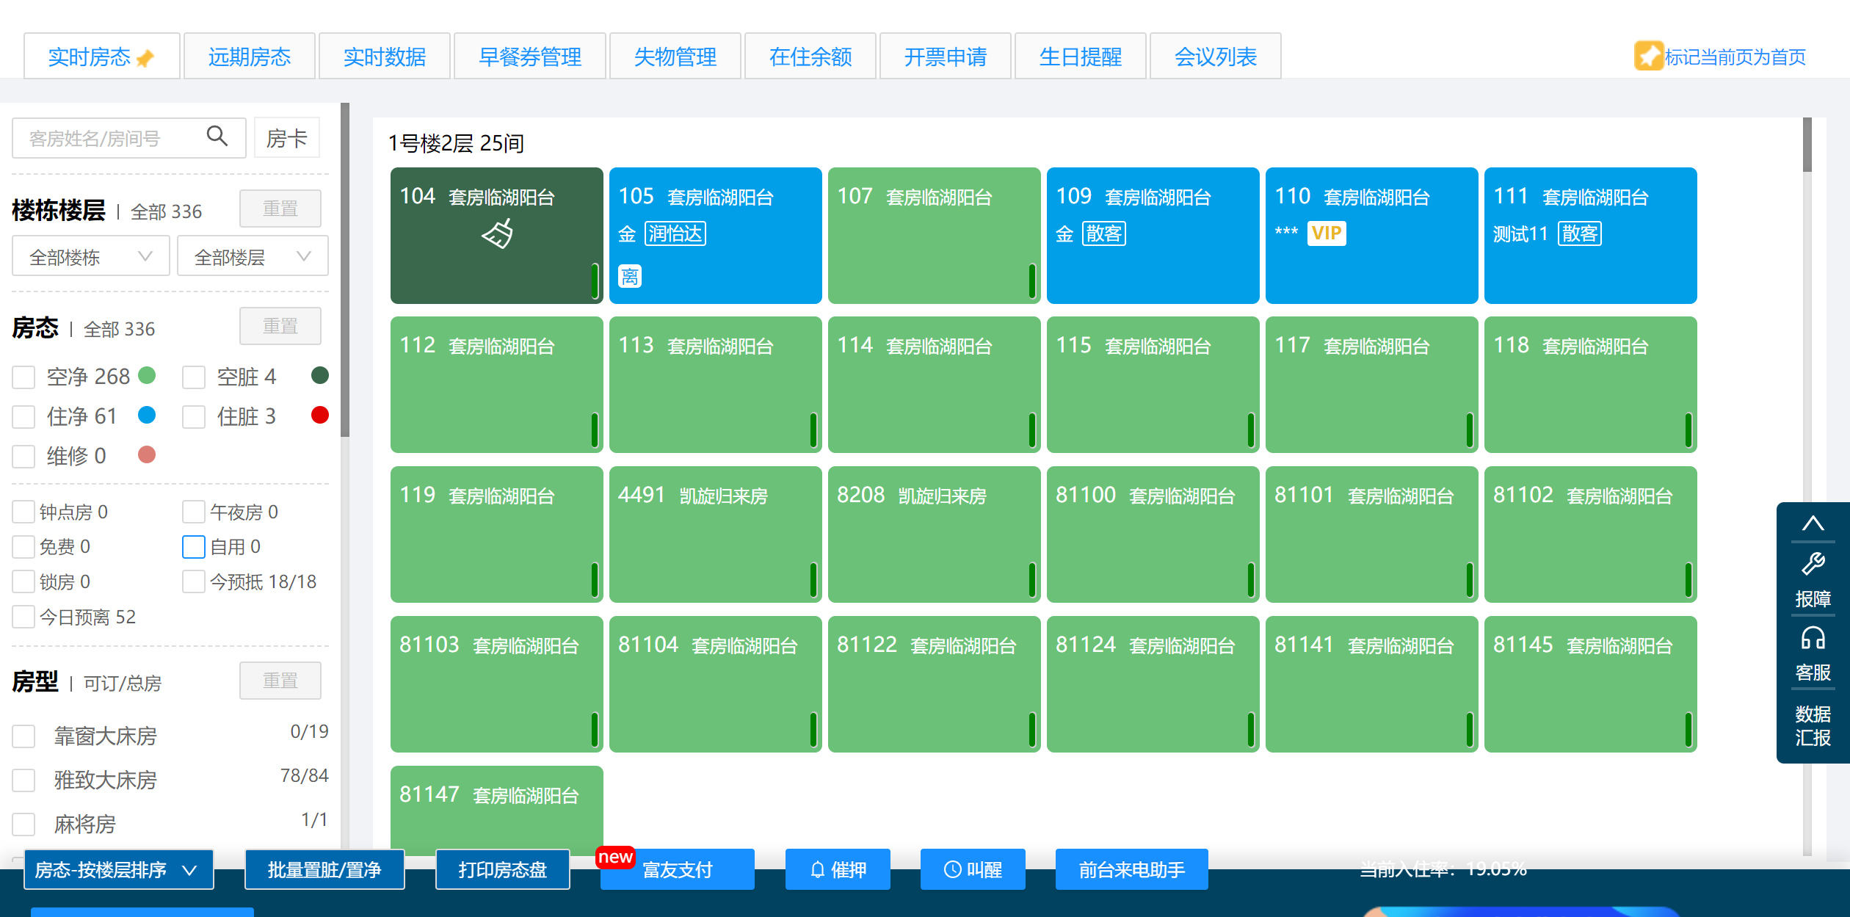This screenshot has height=917, width=1850.
Task: Reset the 房型 filter with 重置
Action: 280,681
